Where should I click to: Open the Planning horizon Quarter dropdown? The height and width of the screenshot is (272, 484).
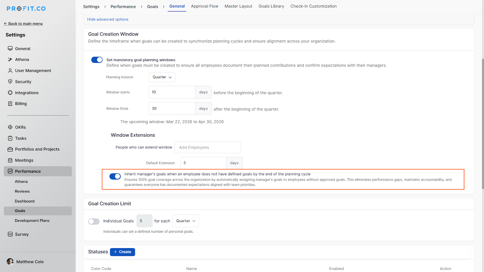tap(162, 77)
